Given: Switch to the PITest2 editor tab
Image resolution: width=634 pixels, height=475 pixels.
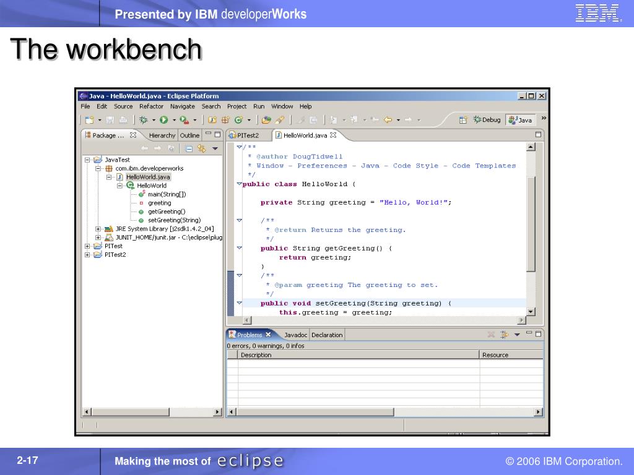Looking at the screenshot, I should point(245,135).
